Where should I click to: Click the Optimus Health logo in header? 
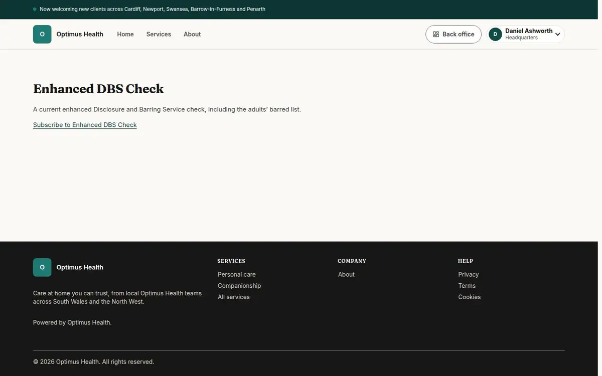42,34
